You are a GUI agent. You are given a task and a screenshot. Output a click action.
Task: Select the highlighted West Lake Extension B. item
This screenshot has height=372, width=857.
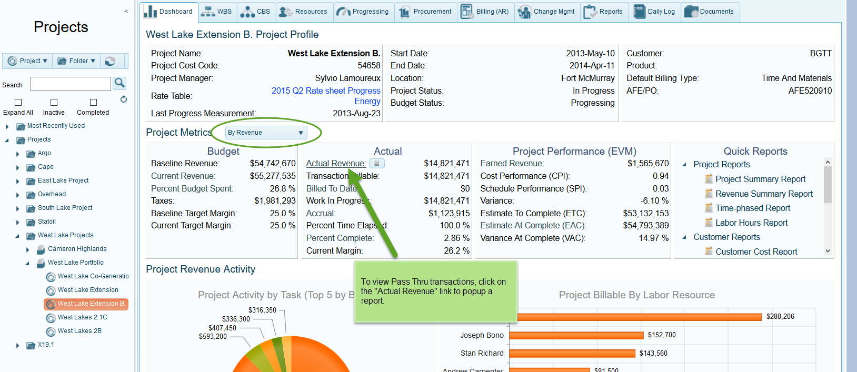pos(86,304)
